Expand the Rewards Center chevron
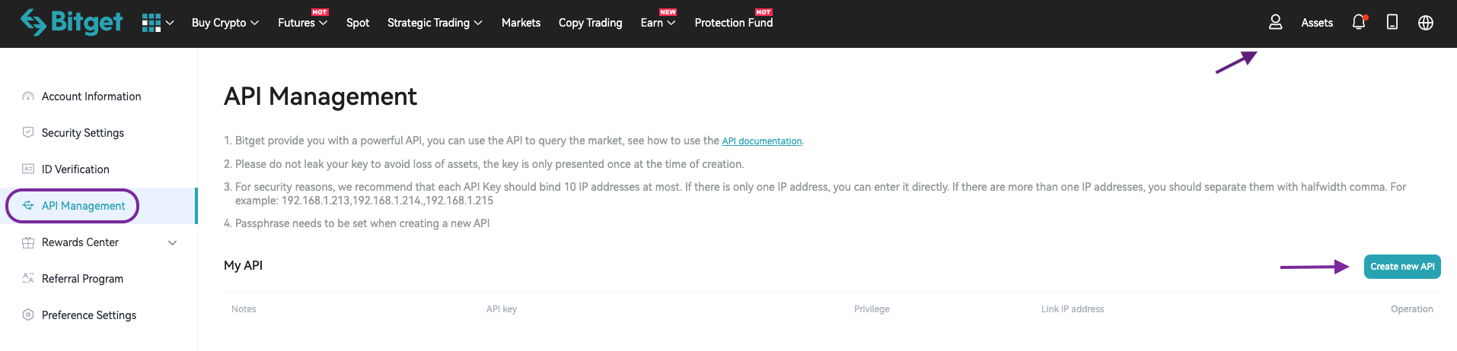 [x=173, y=242]
